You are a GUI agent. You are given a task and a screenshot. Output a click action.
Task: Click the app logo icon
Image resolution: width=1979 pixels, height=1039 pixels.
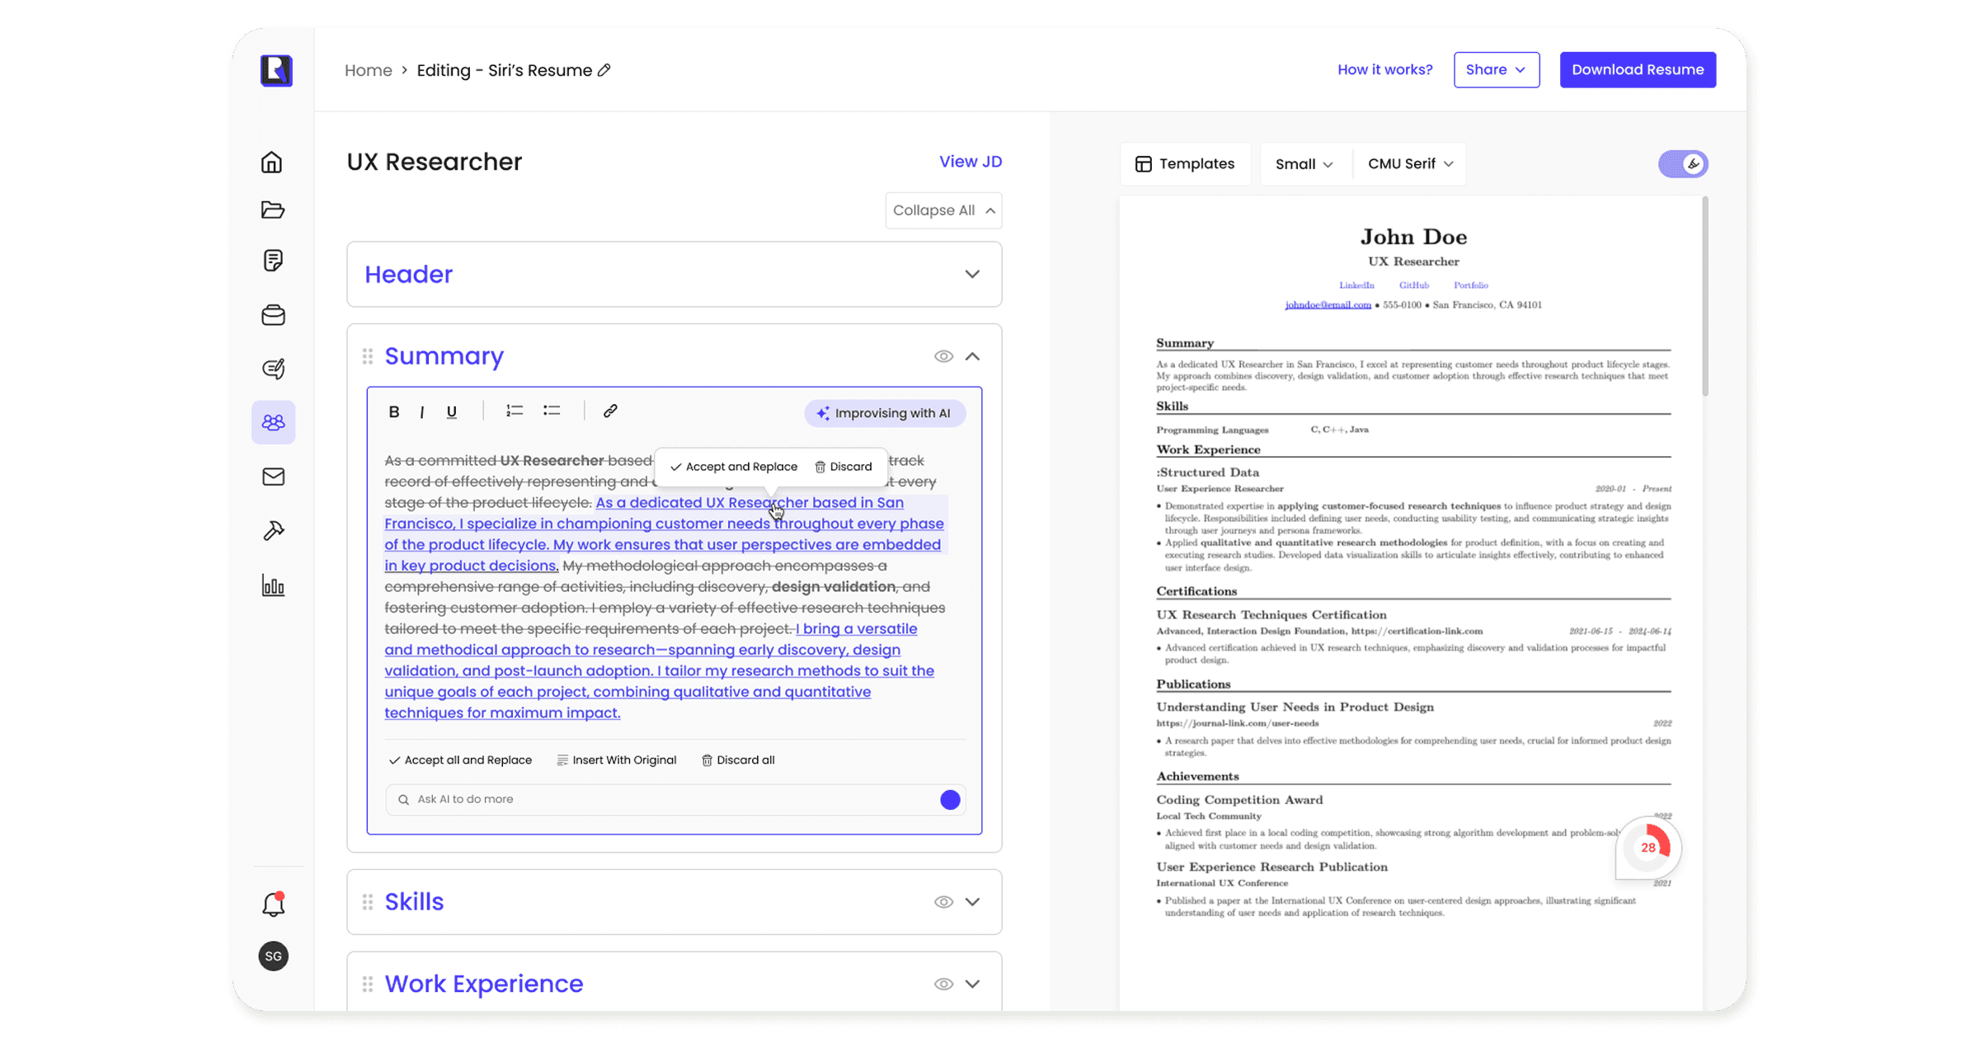pyautogui.click(x=276, y=70)
